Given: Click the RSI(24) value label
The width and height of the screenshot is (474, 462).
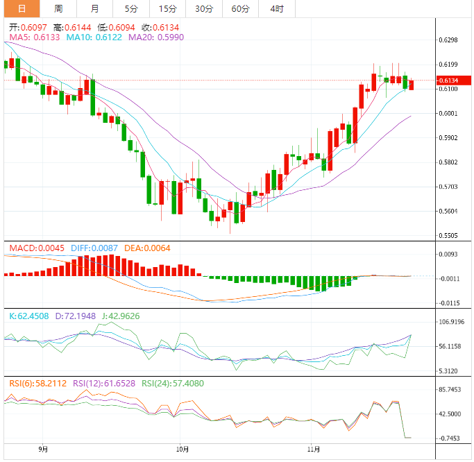Looking at the screenshot, I should [x=174, y=383].
